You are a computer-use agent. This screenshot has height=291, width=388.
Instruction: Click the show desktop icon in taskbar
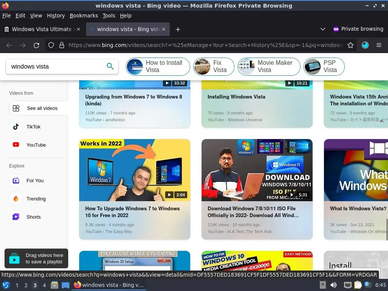65,285
